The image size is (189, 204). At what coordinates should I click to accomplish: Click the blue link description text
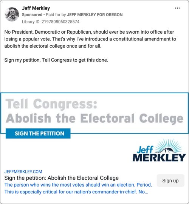click(78, 188)
